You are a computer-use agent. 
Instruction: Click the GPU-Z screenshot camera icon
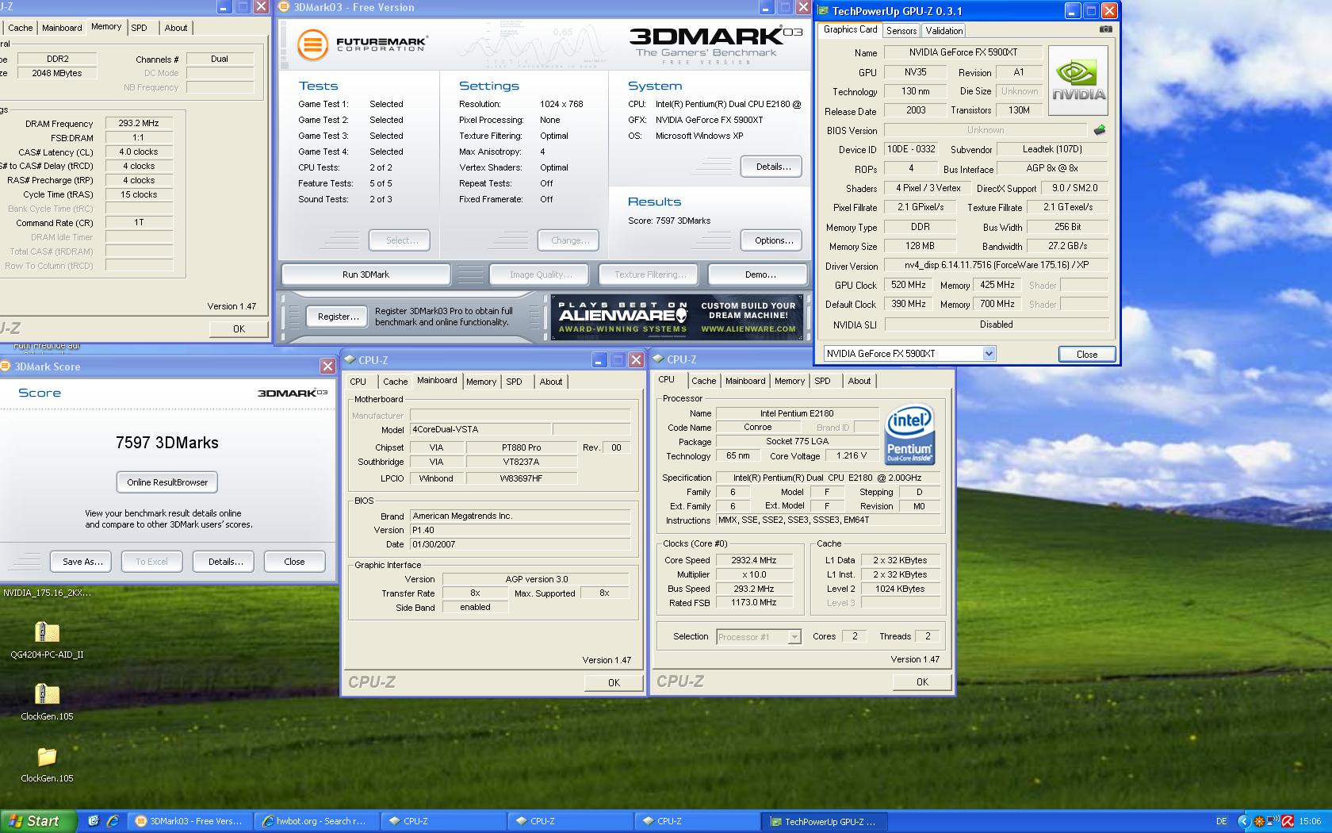(x=1106, y=29)
